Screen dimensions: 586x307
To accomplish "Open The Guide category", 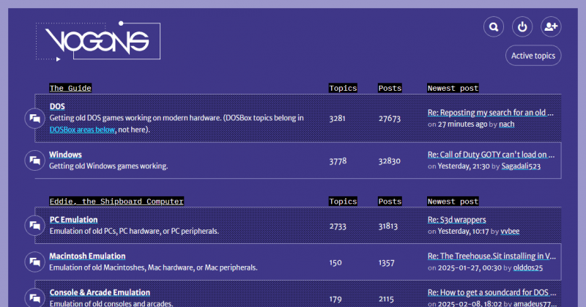I will point(70,88).
